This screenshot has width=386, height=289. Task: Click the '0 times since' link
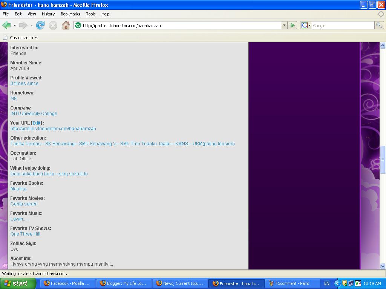click(x=25, y=84)
